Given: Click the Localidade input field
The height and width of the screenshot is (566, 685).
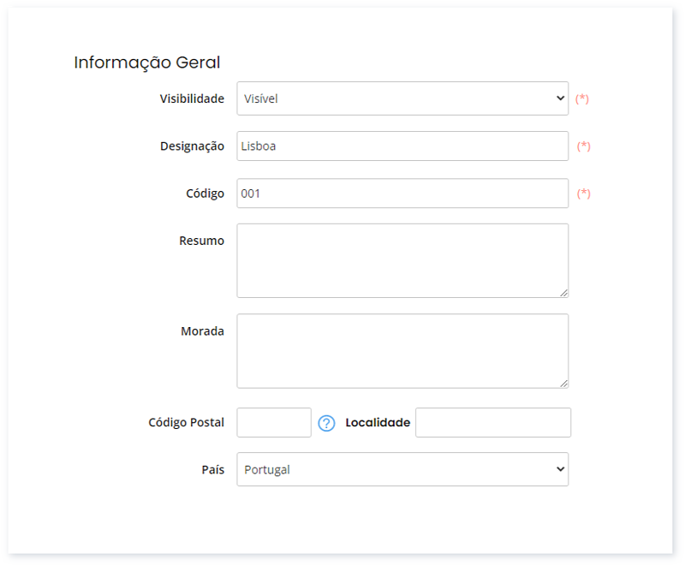Looking at the screenshot, I should pos(492,423).
